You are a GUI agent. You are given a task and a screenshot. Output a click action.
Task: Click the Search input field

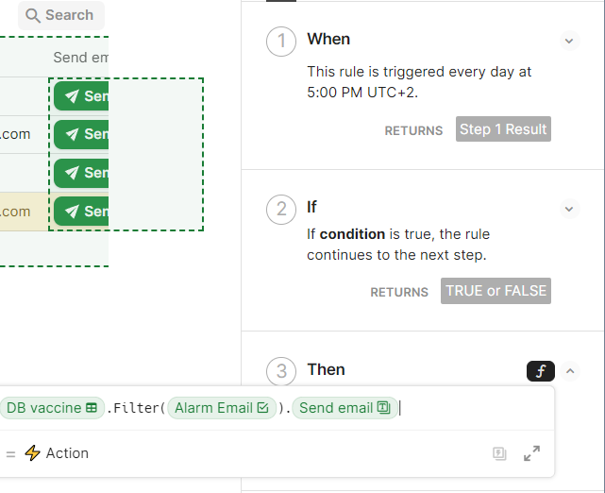[x=61, y=15]
